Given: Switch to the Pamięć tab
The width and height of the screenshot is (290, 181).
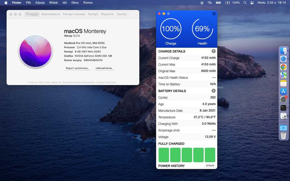Looking at the screenshot, I should pyautogui.click(x=93, y=14).
